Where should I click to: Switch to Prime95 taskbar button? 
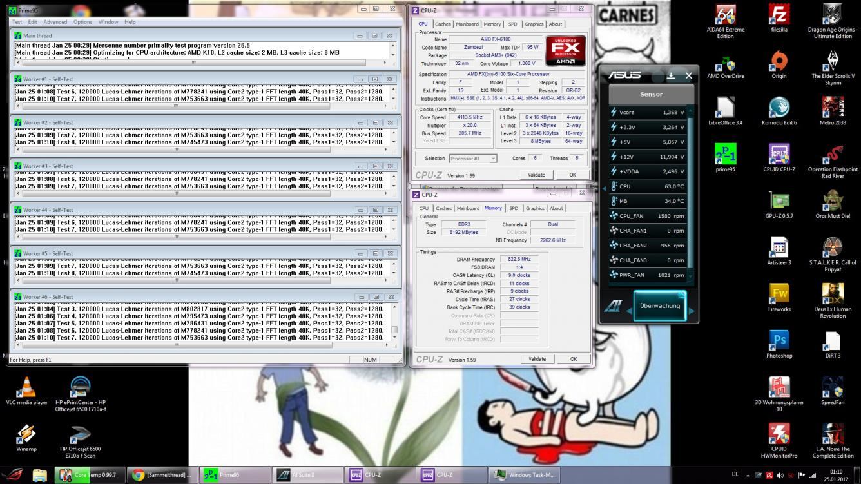point(235,475)
